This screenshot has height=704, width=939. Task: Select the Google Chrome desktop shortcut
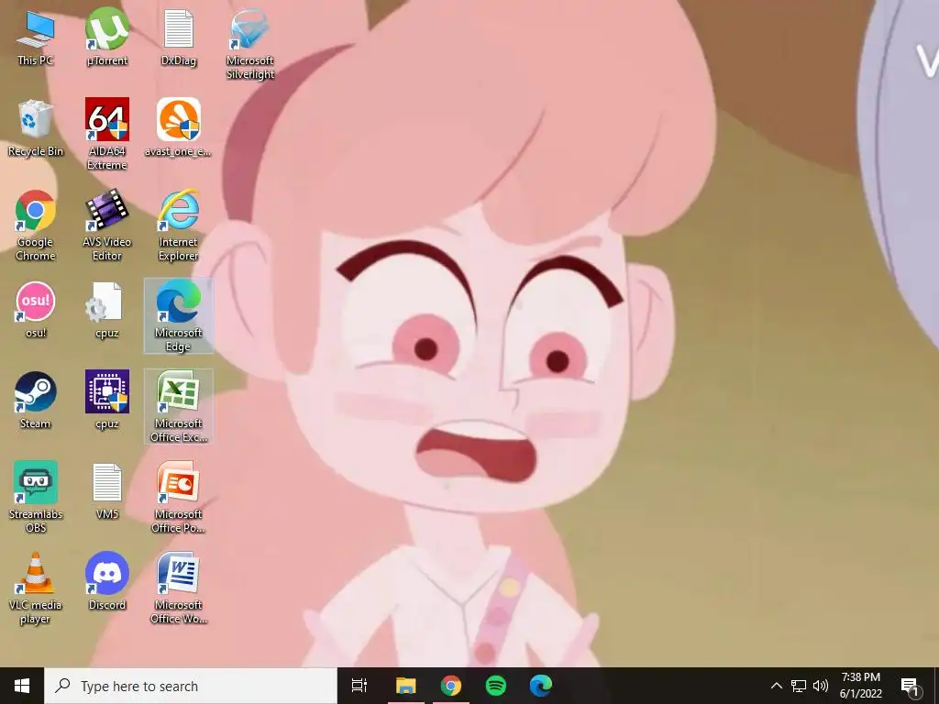(x=36, y=226)
